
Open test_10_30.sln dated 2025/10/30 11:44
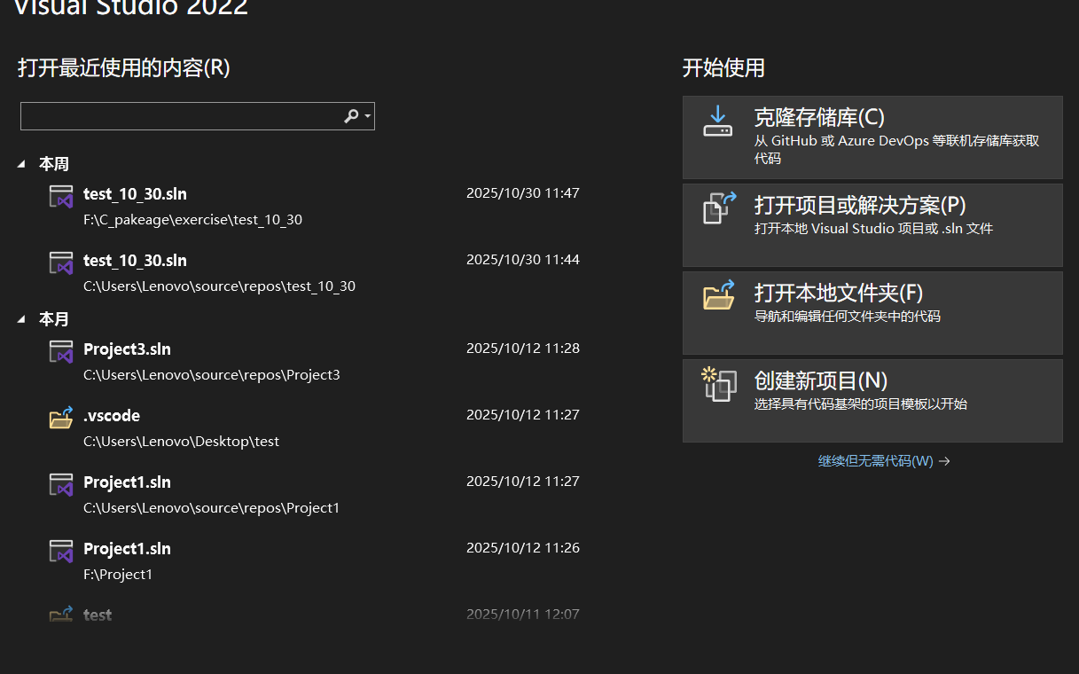pyautogui.click(x=315, y=273)
